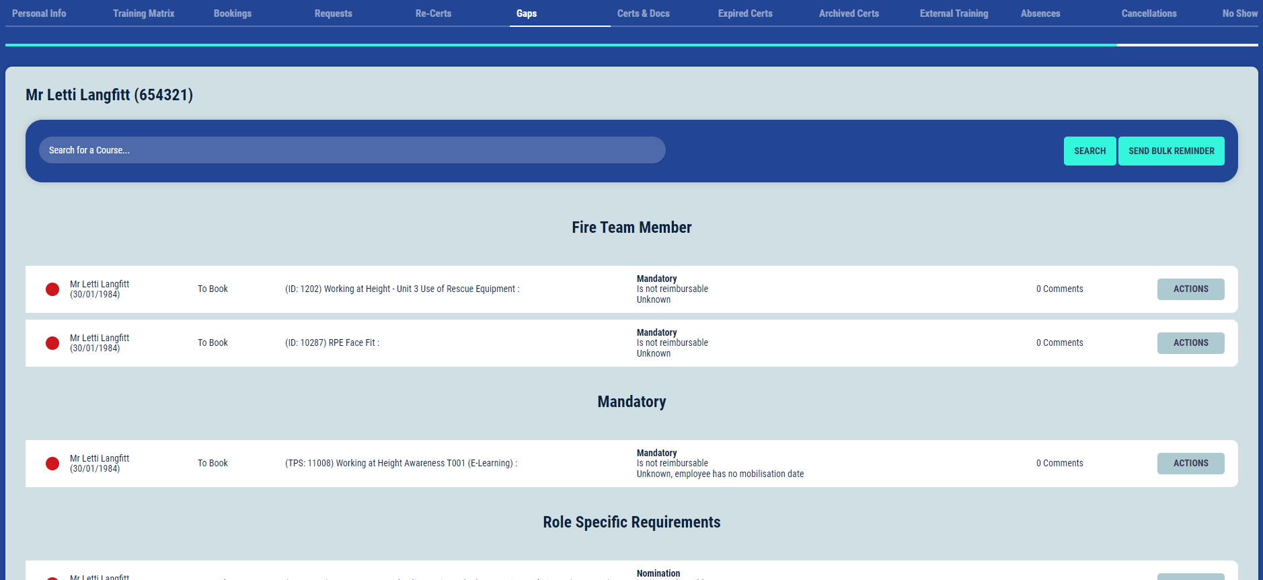Screen dimensions: 1263x580
Task: Switch to the Training Matrix tab
Action: (143, 13)
